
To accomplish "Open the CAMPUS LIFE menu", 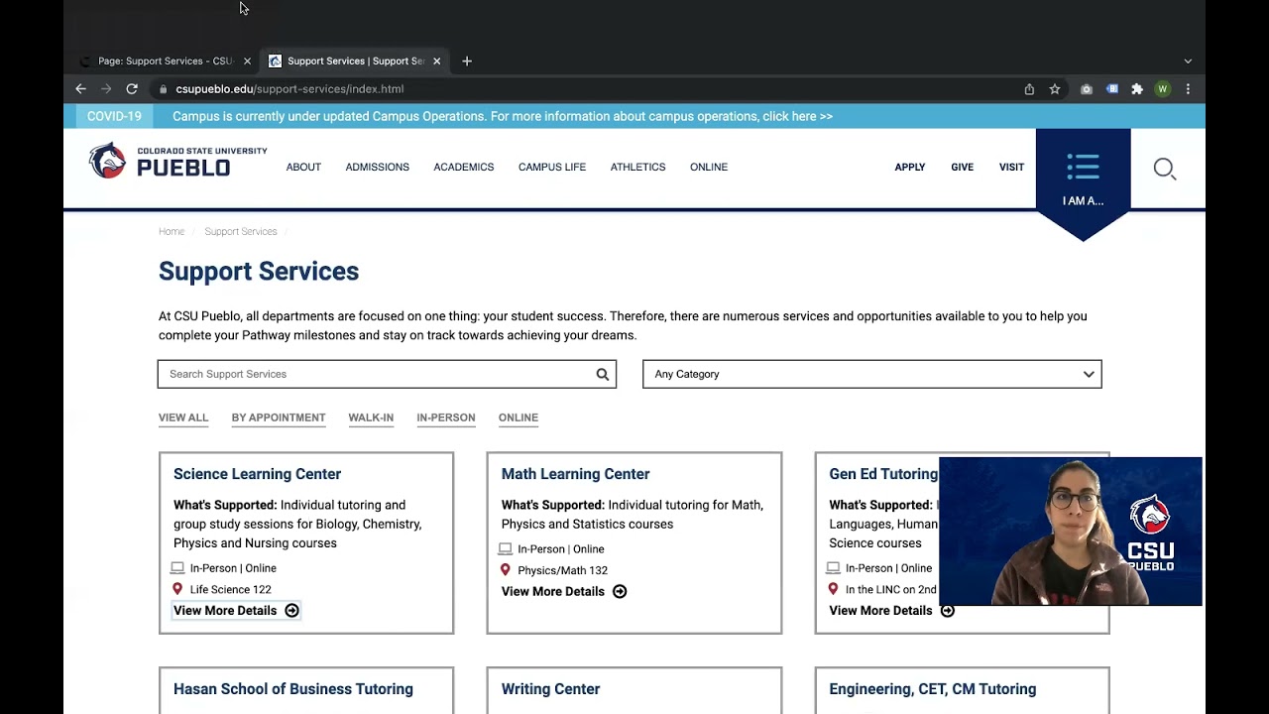I will [552, 167].
